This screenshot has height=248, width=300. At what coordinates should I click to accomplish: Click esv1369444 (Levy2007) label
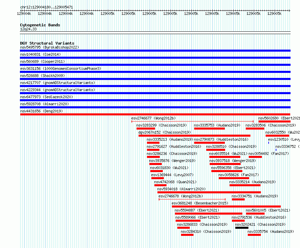point(172,175)
